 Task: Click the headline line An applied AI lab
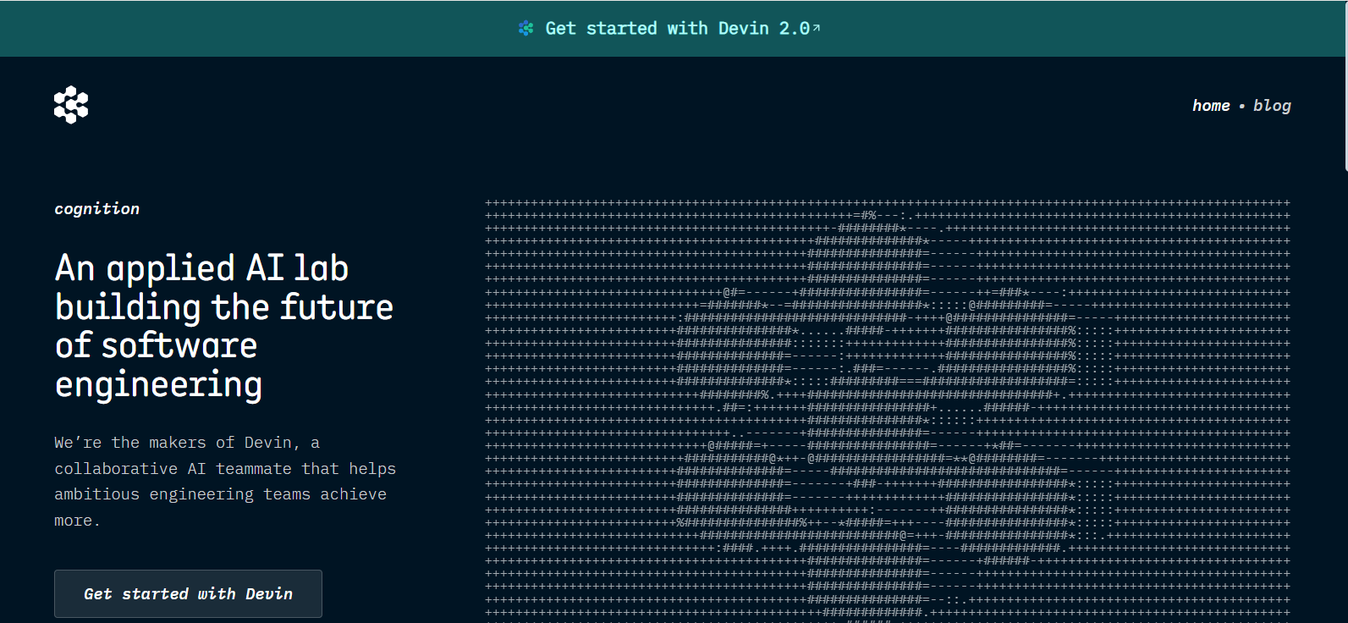point(201,268)
